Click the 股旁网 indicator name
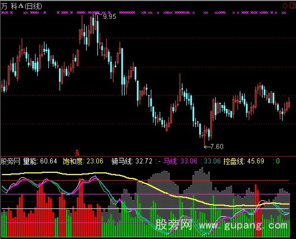This screenshot has height=239, width=296. tap(11, 161)
